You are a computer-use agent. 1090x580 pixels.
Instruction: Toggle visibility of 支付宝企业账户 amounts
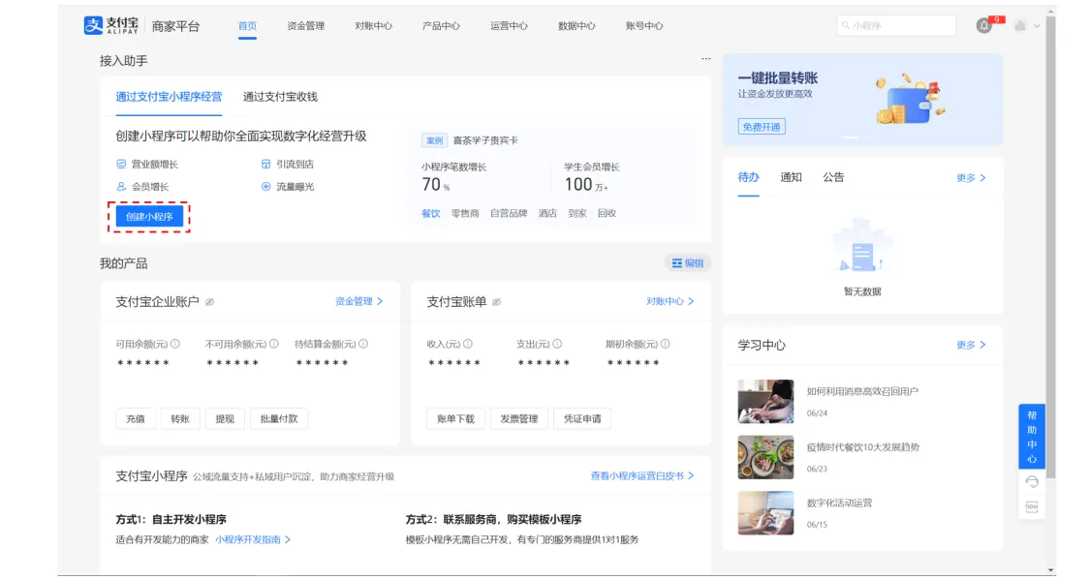pos(210,302)
